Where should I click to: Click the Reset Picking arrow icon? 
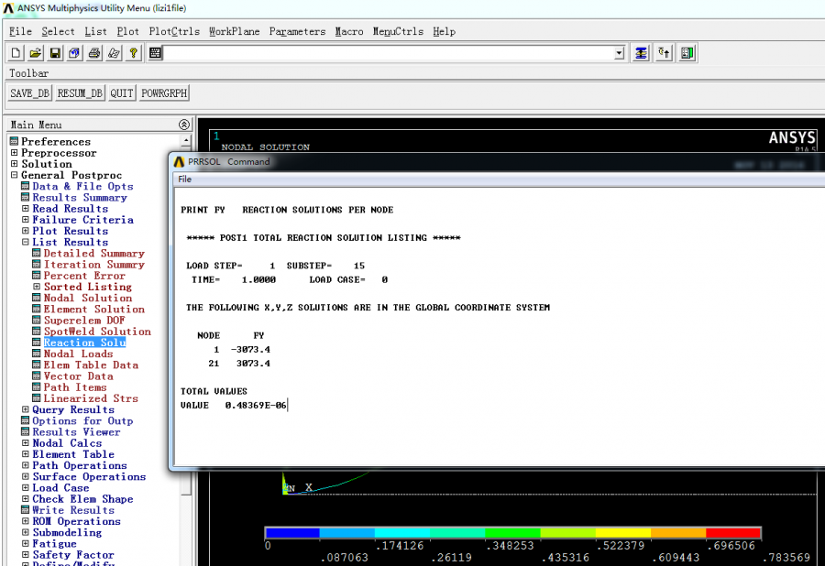tap(665, 53)
